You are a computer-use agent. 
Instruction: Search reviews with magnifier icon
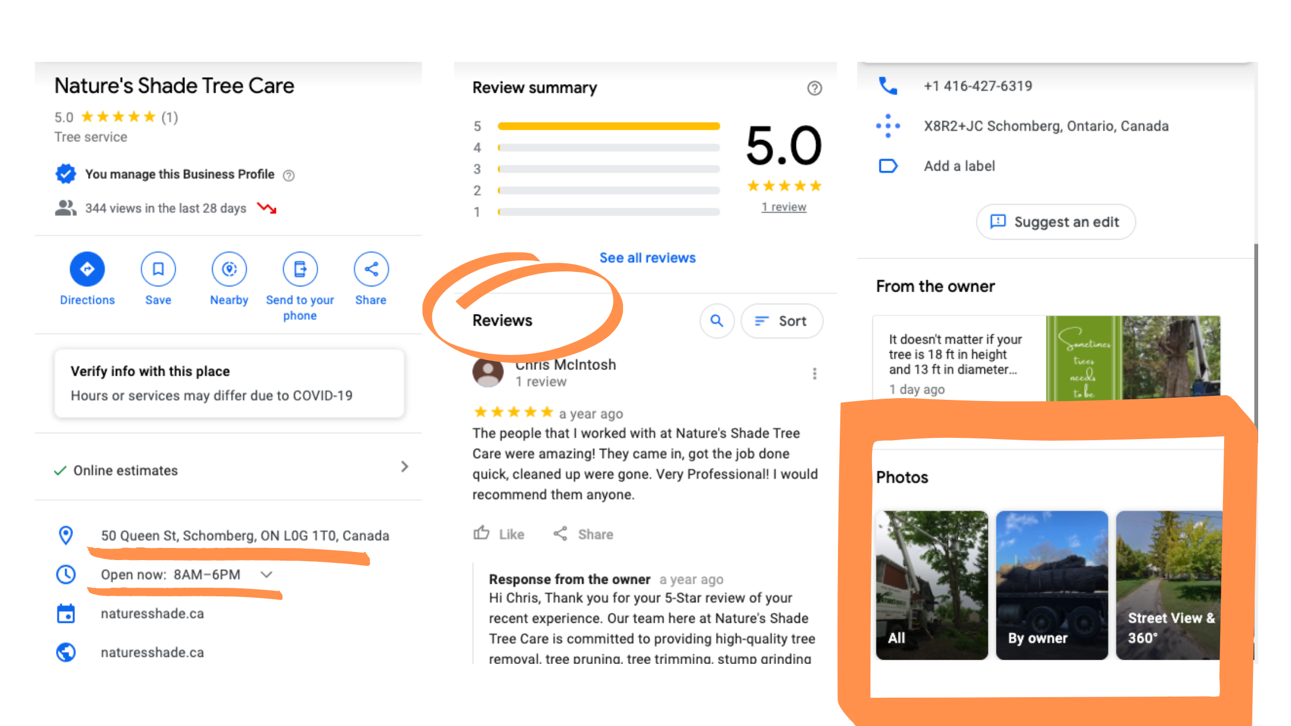click(716, 321)
